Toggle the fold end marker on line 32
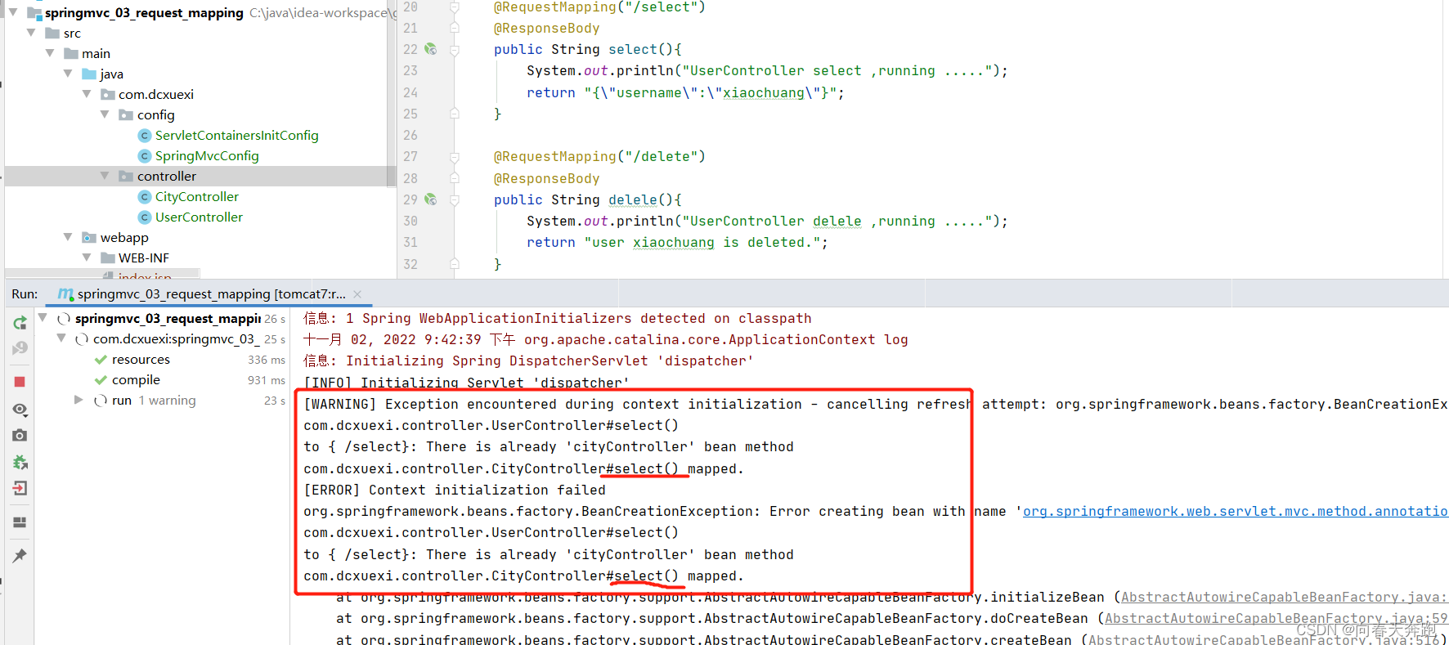 pyautogui.click(x=455, y=264)
